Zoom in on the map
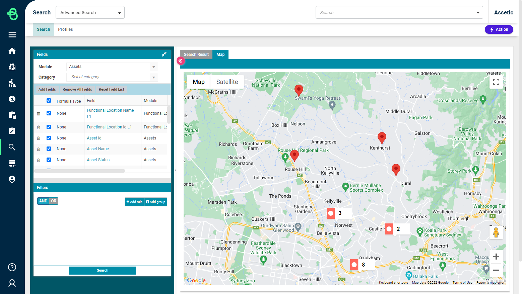Image resolution: width=522 pixels, height=294 pixels. (496, 257)
